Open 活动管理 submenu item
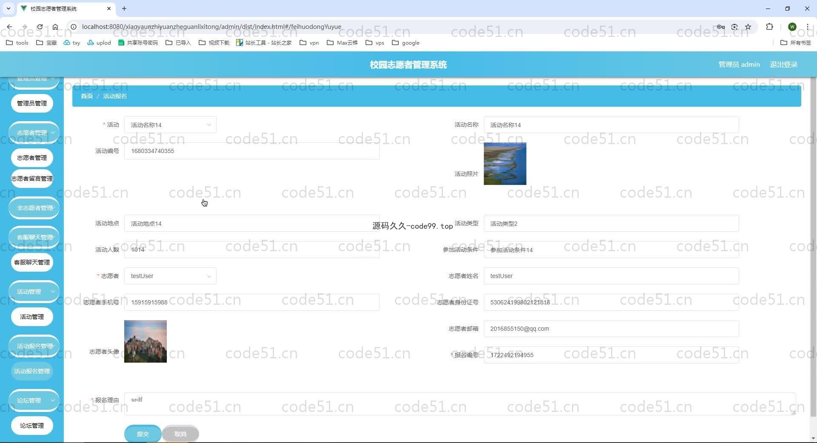Viewport: 817px width, 443px height. (x=32, y=317)
